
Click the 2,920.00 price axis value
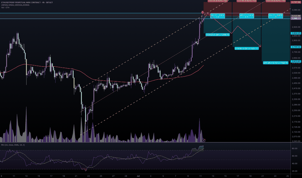tap(296, 27)
